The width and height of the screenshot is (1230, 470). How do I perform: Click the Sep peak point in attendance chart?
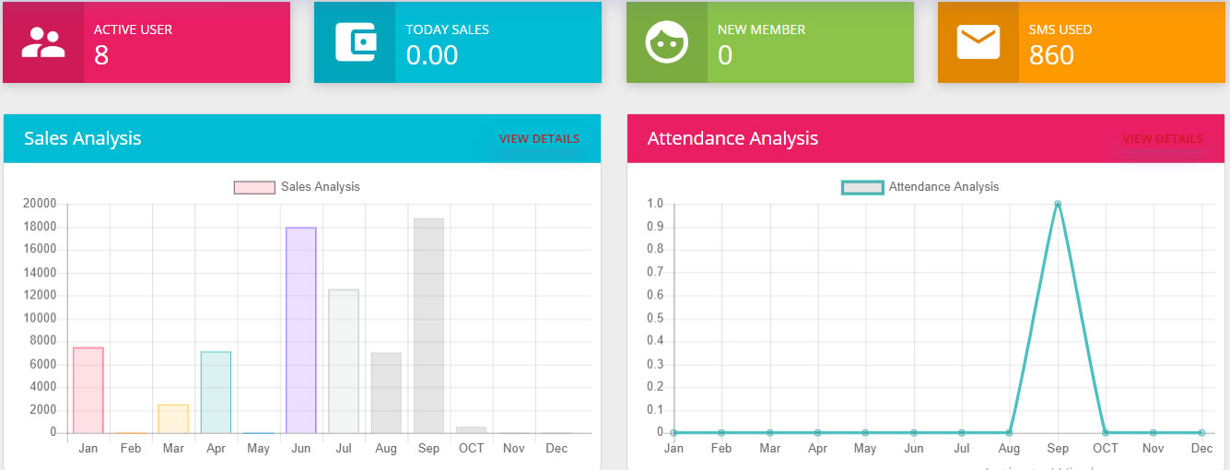[x=1058, y=204]
